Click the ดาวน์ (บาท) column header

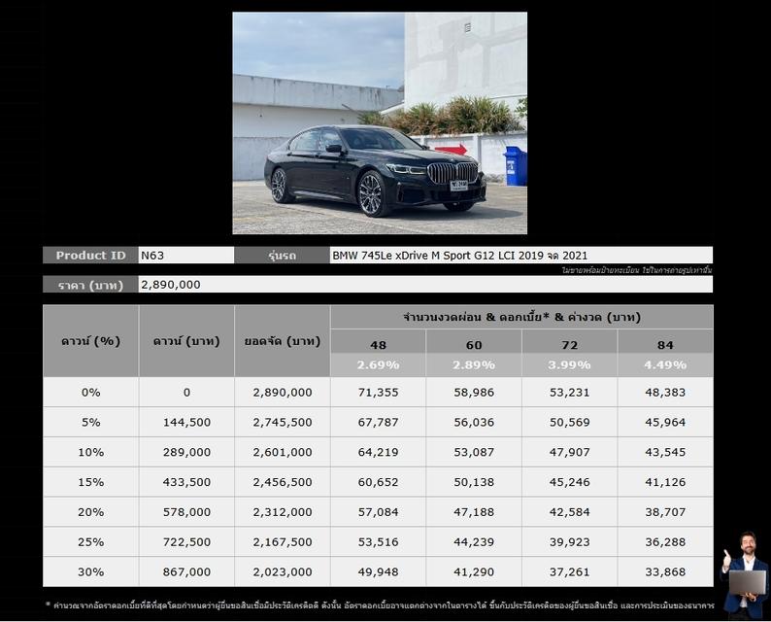(186, 341)
